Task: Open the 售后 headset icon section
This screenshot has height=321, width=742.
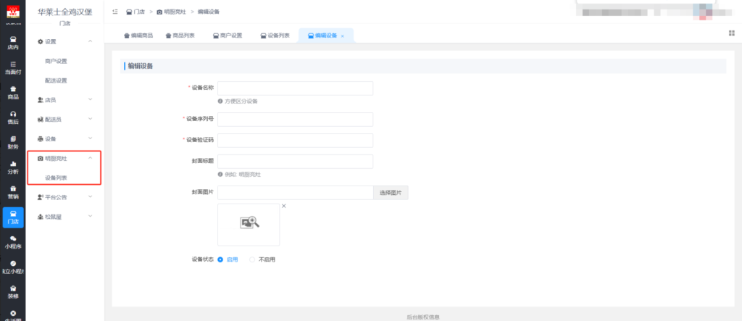Action: pyautogui.click(x=13, y=117)
